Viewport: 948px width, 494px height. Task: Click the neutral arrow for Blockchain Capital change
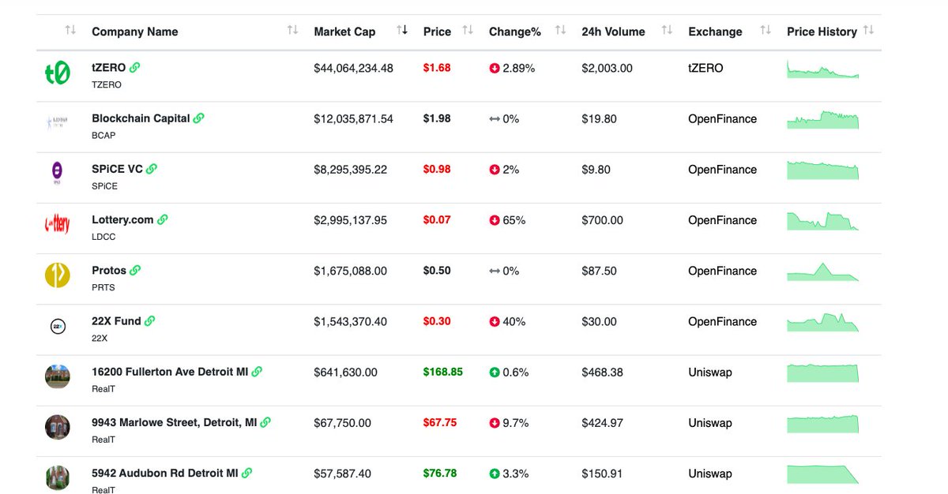(x=495, y=119)
